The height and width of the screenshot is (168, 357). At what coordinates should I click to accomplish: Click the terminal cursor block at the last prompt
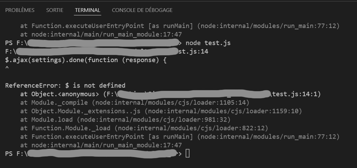click(x=188, y=154)
